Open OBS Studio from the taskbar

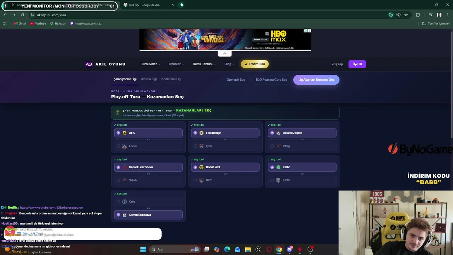[310, 249]
